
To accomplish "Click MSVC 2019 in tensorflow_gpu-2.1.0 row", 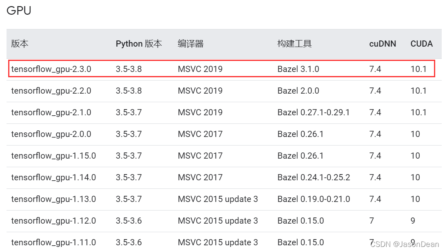I will tap(200, 112).
